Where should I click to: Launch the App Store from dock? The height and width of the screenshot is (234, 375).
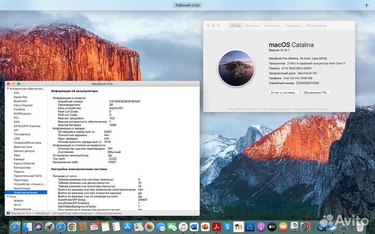[x=128, y=227]
